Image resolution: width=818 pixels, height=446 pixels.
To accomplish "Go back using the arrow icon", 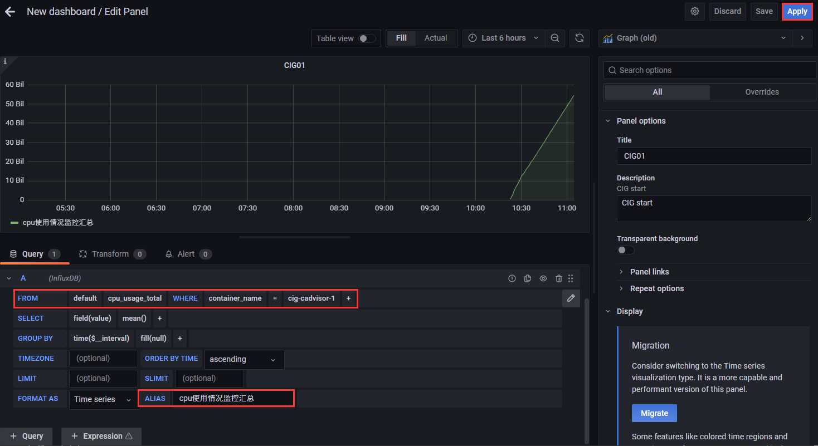I will (x=10, y=11).
